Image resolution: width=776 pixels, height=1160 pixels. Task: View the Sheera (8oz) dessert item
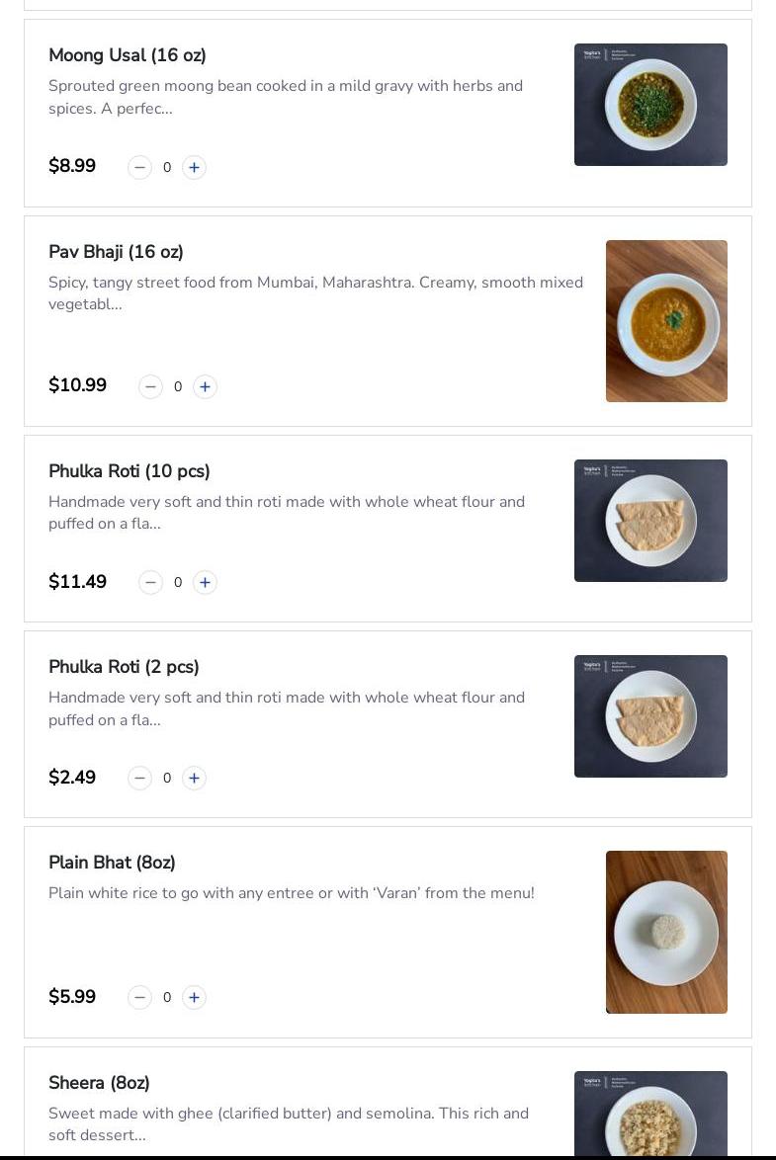pyautogui.click(x=99, y=1083)
